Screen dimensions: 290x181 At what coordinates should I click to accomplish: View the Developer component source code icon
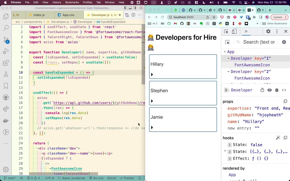[284, 90]
